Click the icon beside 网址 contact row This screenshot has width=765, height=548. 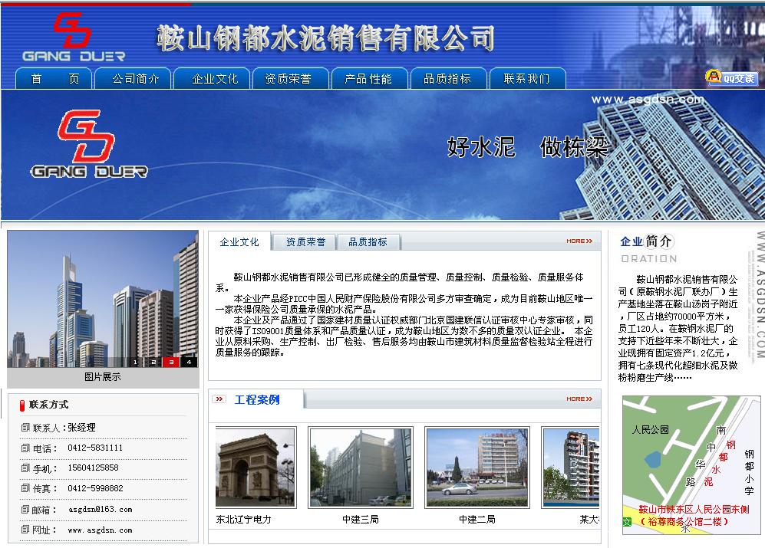click(25, 530)
